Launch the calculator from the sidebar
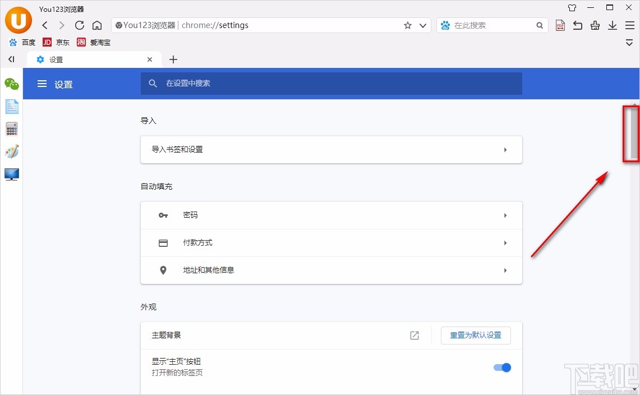The width and height of the screenshot is (640, 395). [x=11, y=129]
